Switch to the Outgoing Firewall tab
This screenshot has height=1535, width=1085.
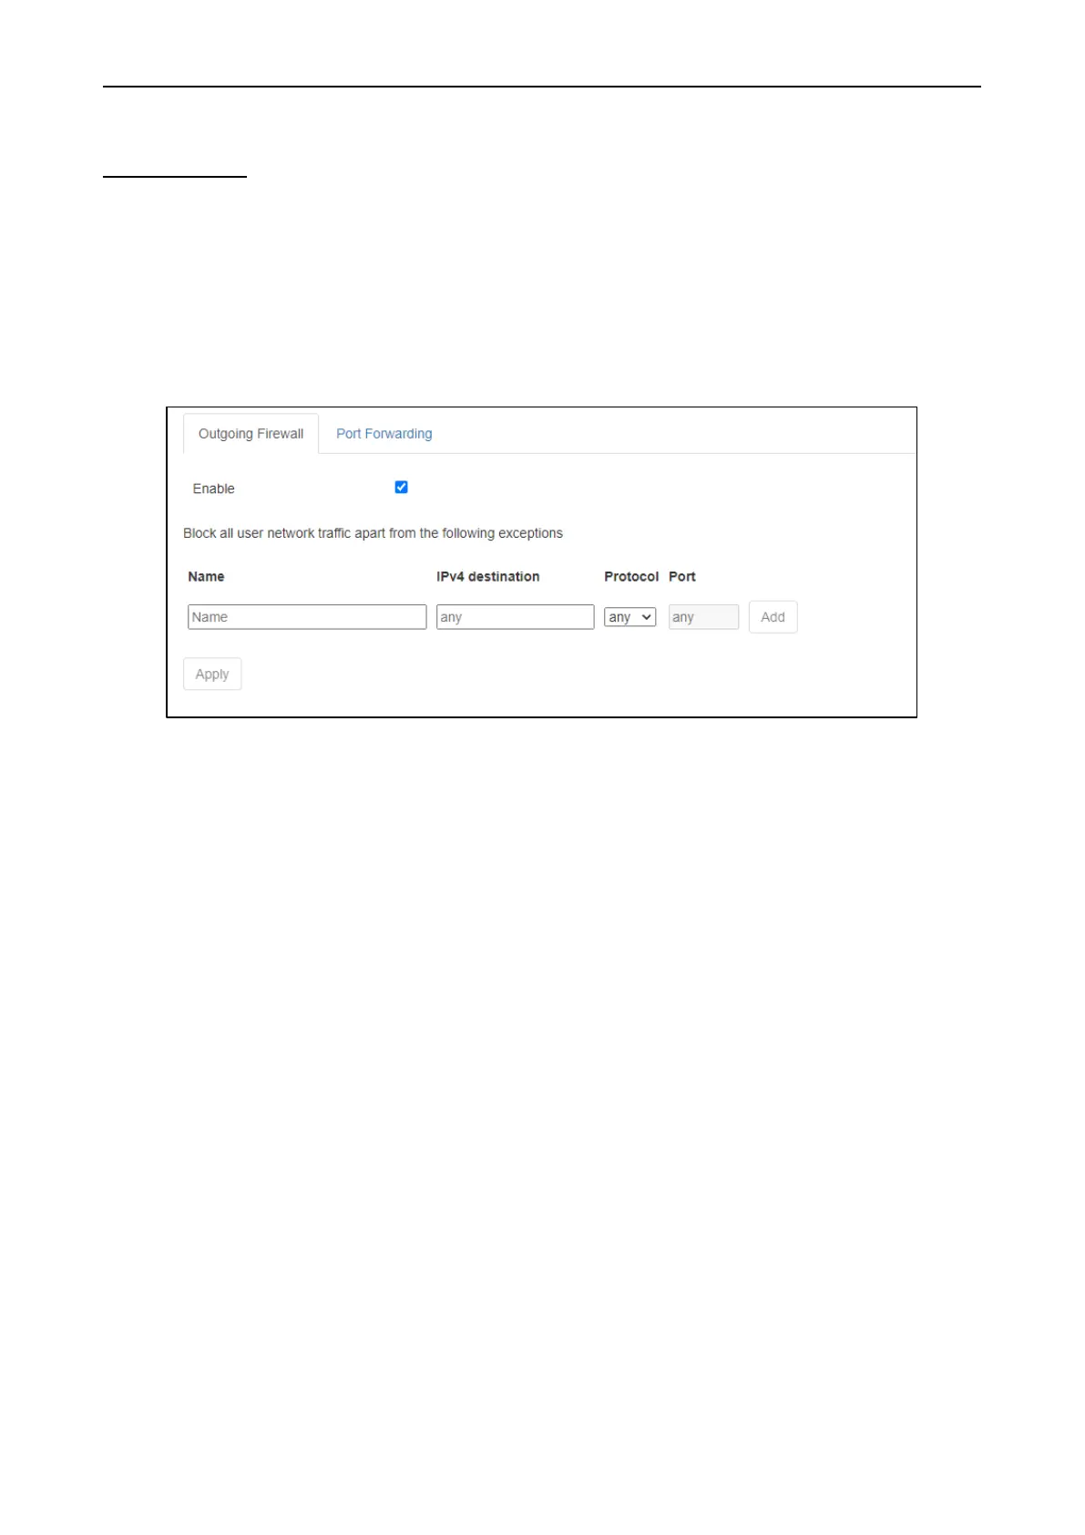pyautogui.click(x=251, y=434)
